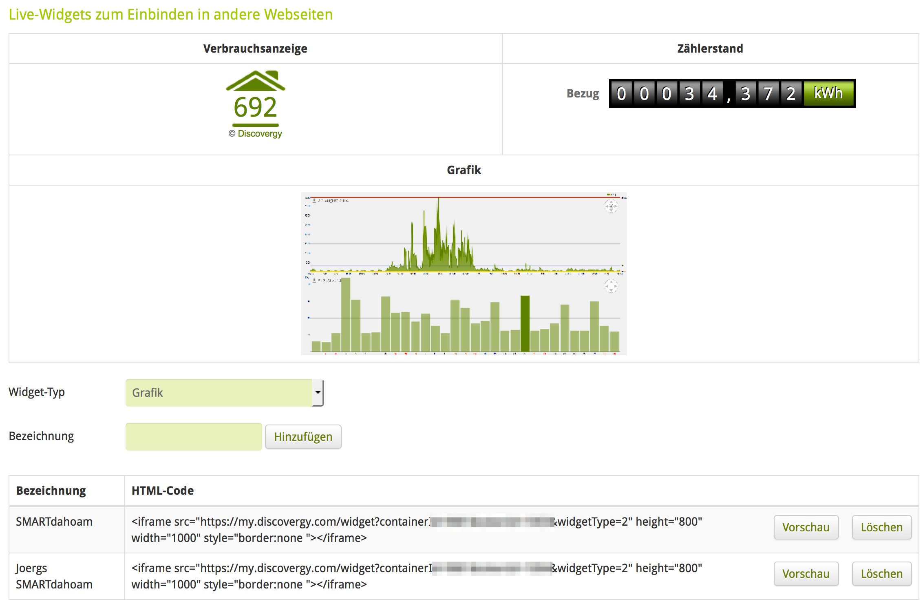Viewport: 923px width, 606px height.
Task: Focus the Bezeichnung text field
Action: [x=194, y=437]
